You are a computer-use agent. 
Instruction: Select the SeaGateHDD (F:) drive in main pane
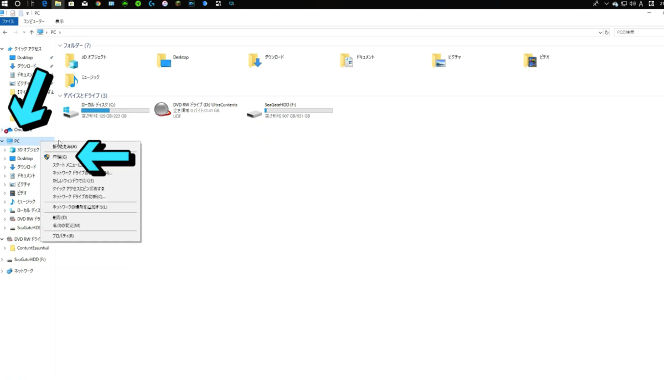point(289,110)
